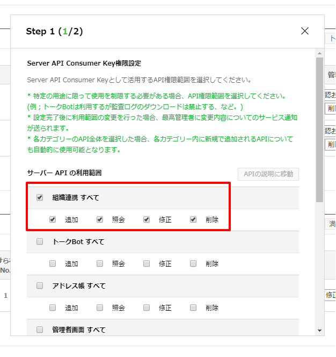The width and height of the screenshot is (336, 357).
Task: Click the dialog scrollbar thumb
Action: pyautogui.click(x=320, y=130)
